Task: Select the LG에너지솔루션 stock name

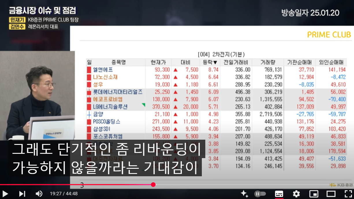Action: (110, 107)
